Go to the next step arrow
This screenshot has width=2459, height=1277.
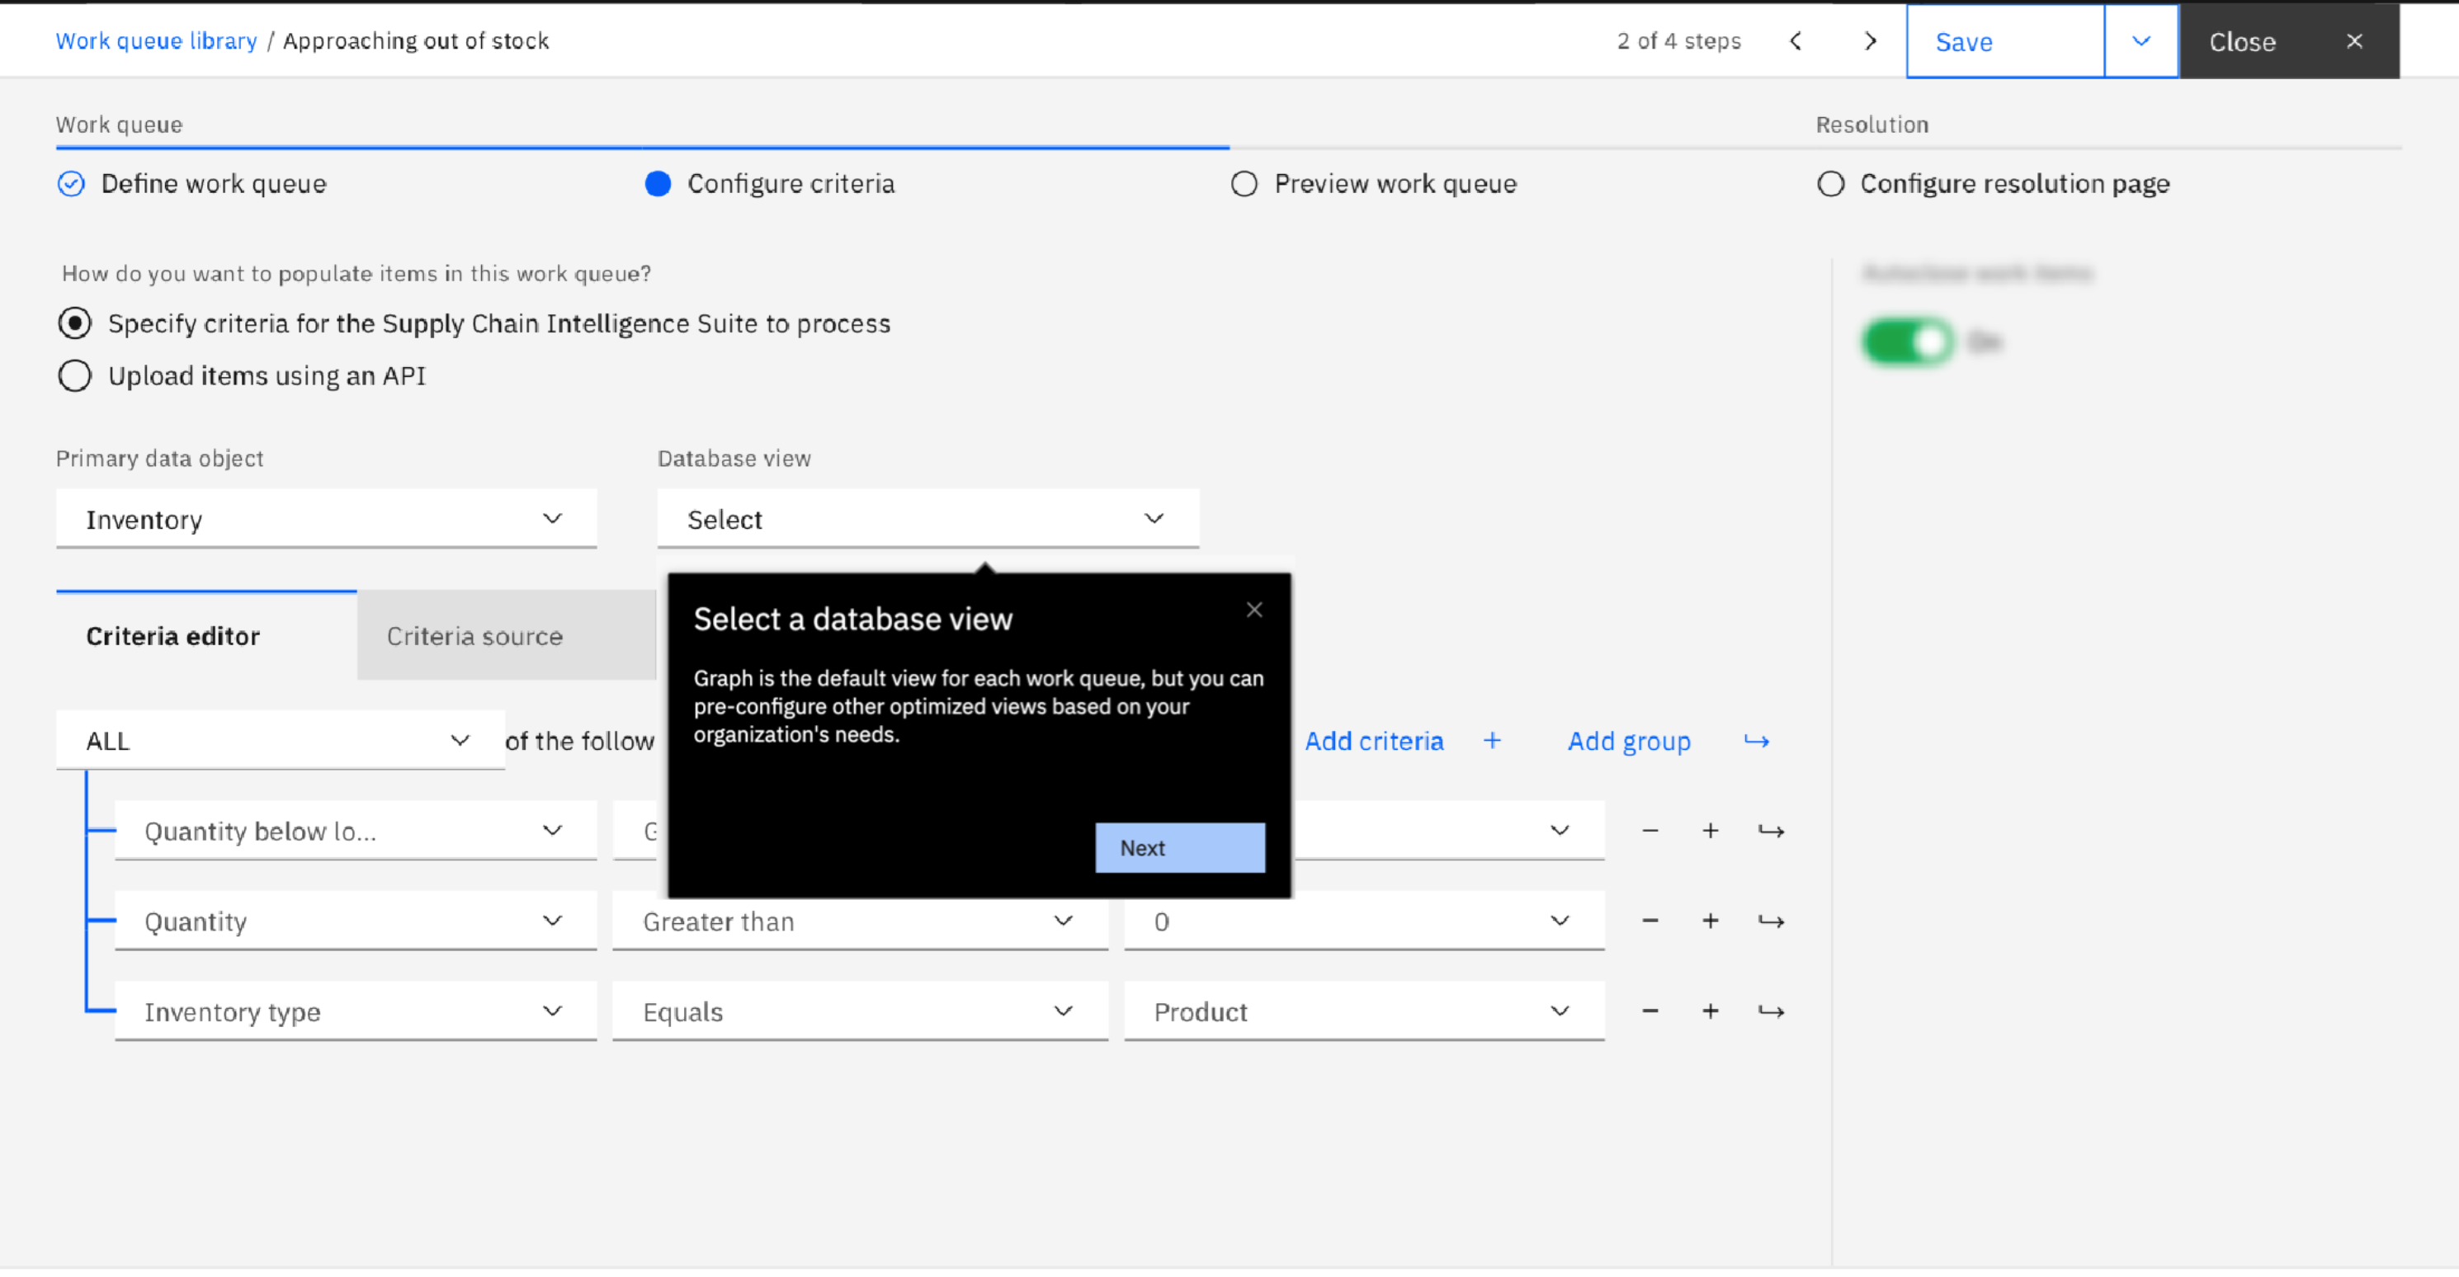pyautogui.click(x=1870, y=41)
